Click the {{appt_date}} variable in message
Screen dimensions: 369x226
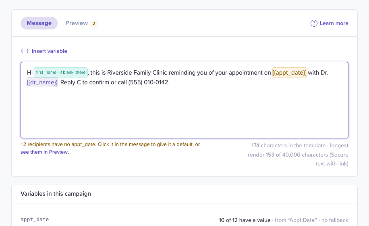click(290, 73)
